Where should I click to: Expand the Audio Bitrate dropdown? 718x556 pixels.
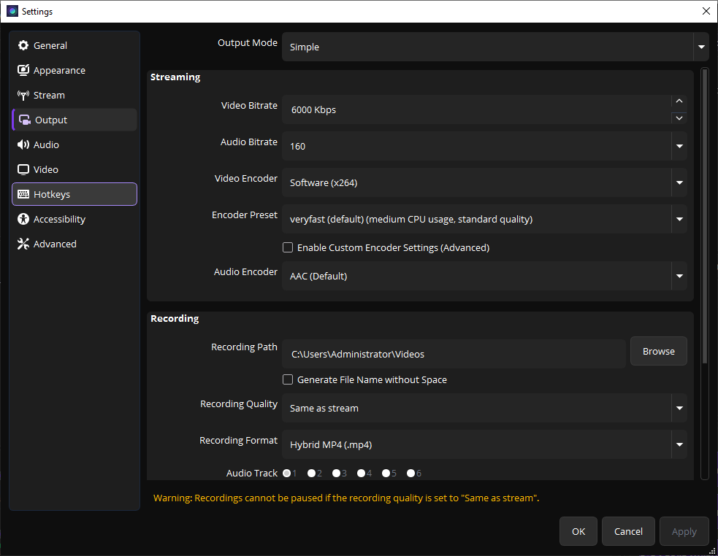click(x=484, y=146)
